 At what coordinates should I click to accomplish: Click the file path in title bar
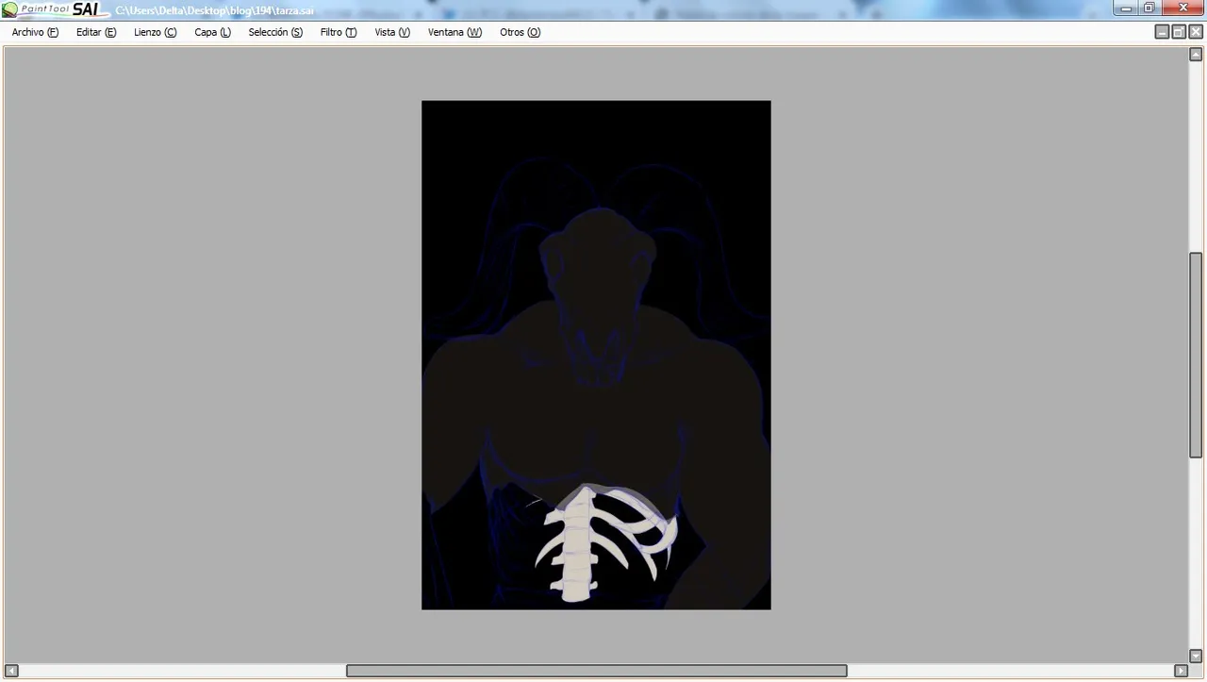(214, 10)
